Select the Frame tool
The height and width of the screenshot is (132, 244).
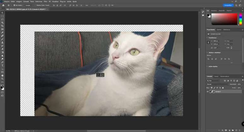[2, 29]
